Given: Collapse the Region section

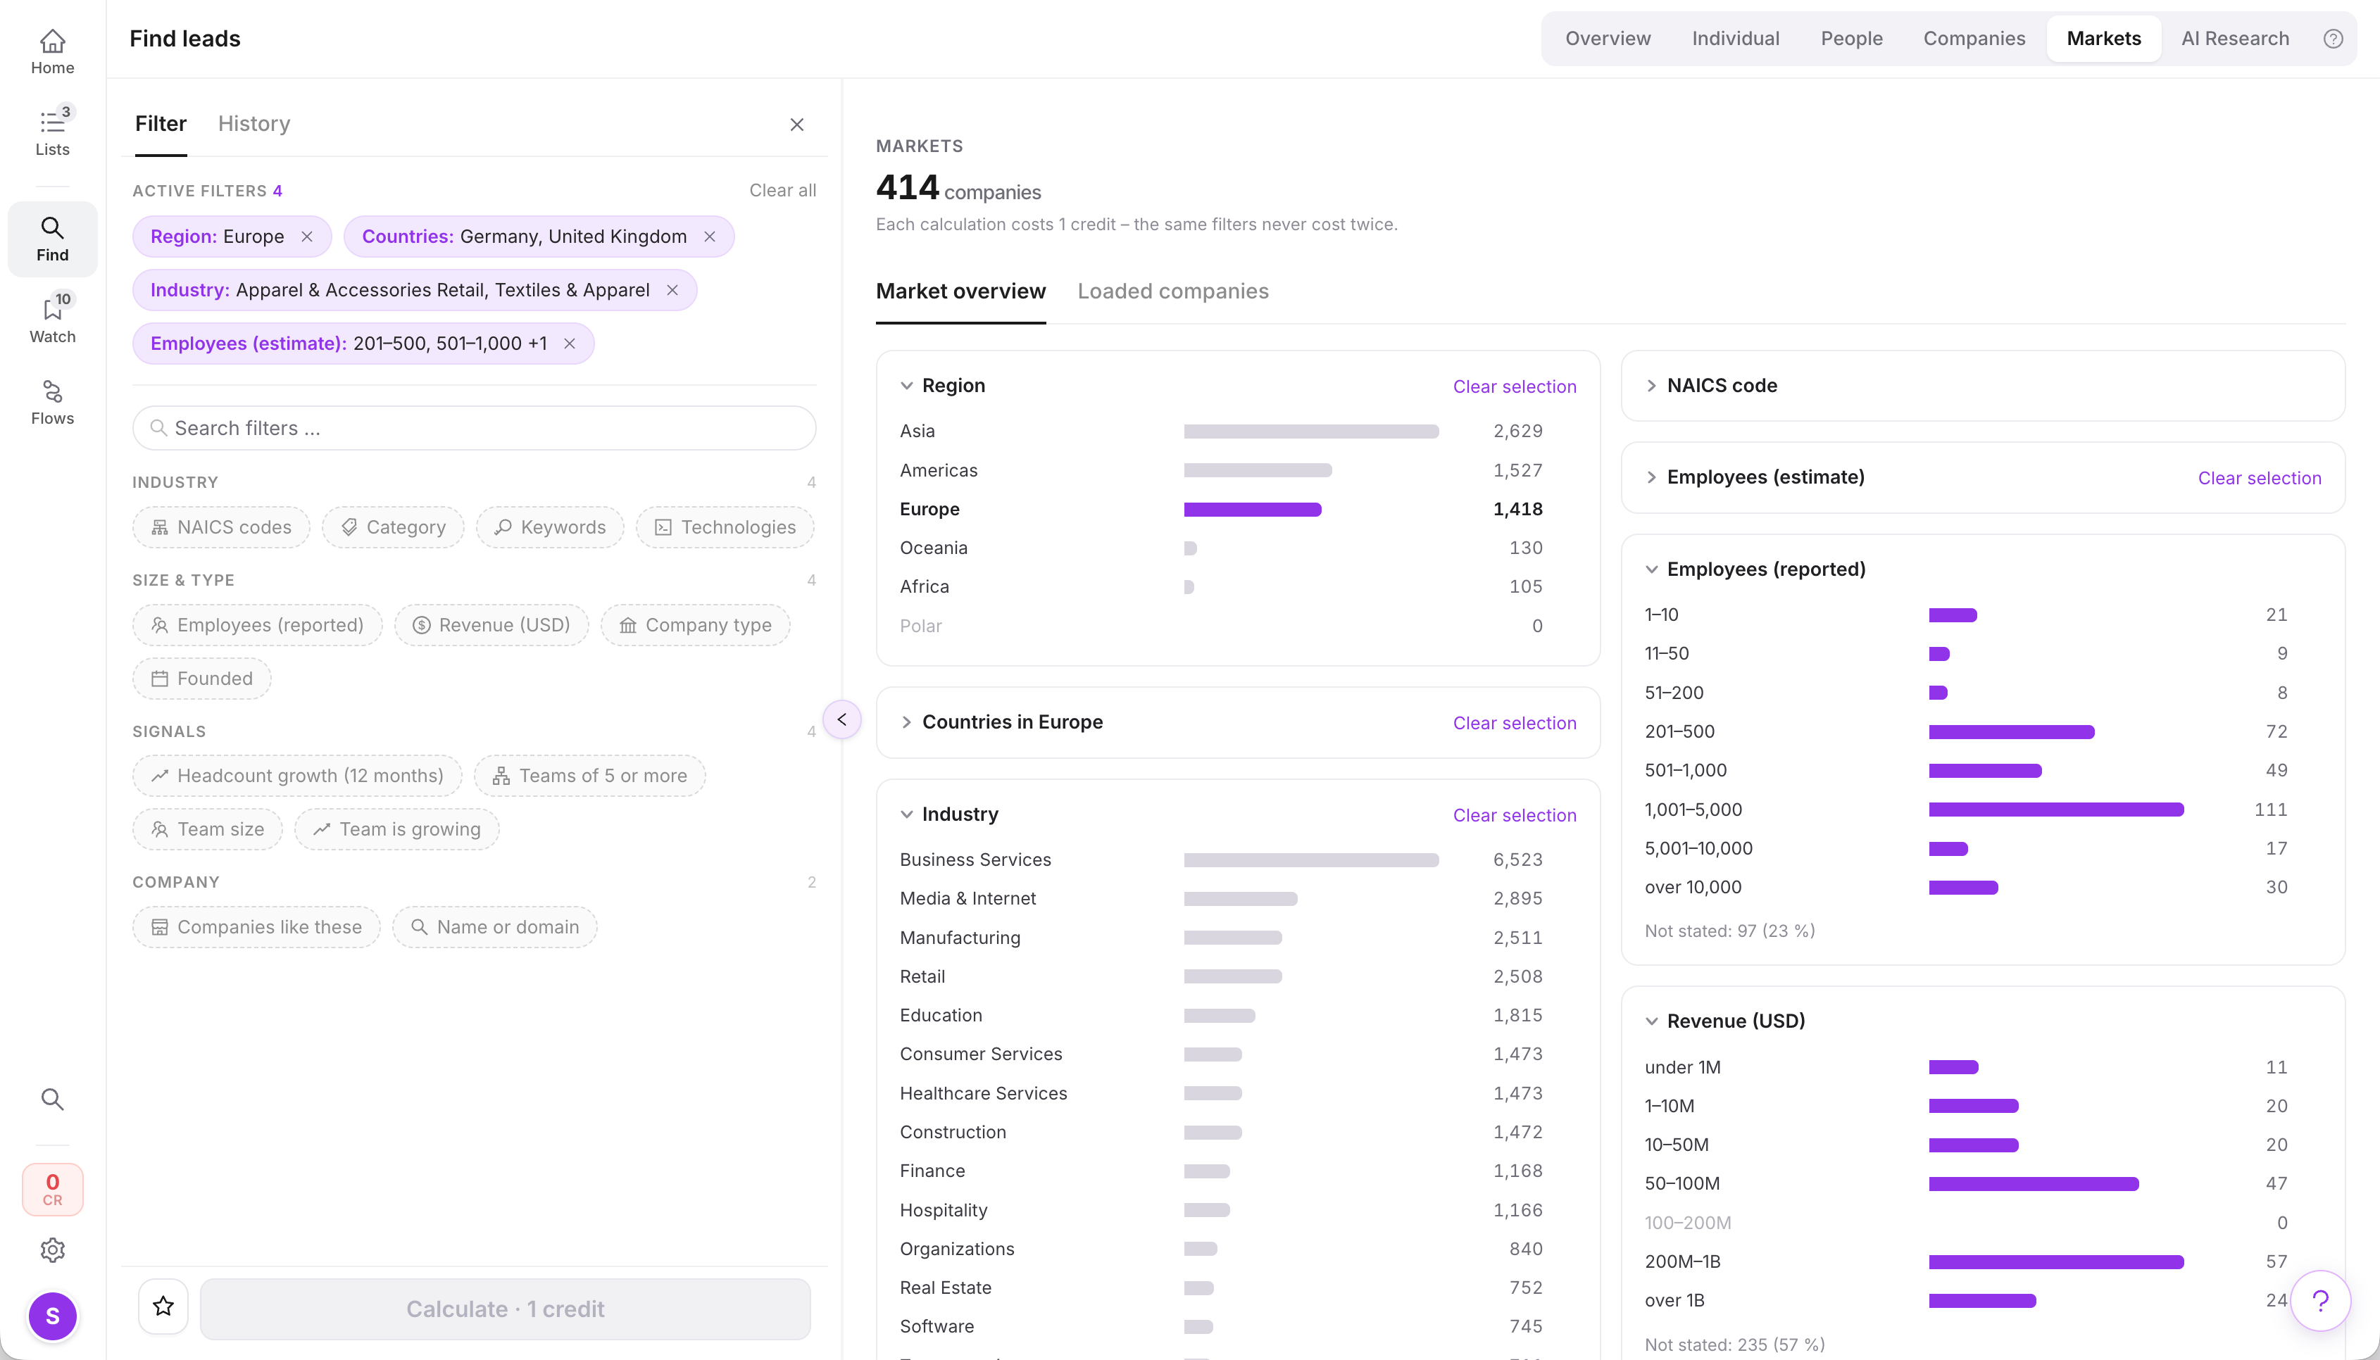Looking at the screenshot, I should 906,386.
